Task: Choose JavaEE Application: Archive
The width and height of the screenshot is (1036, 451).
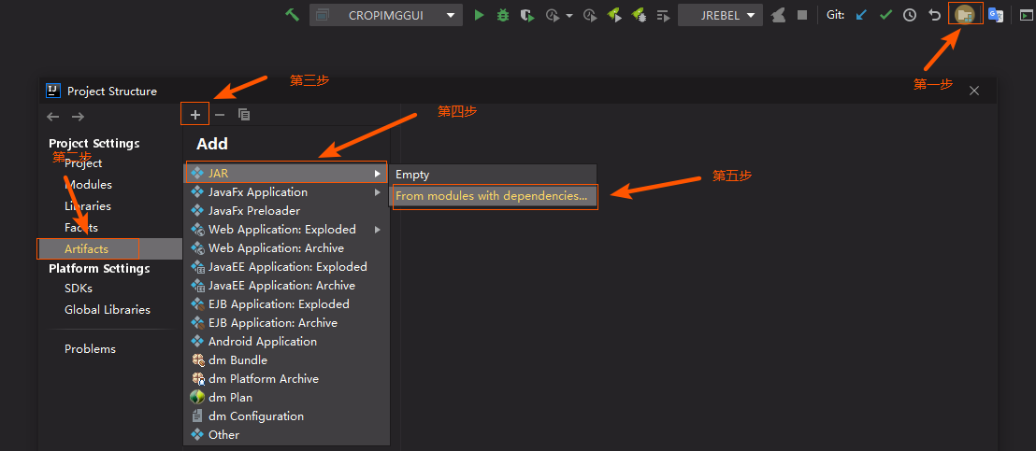Action: click(286, 286)
